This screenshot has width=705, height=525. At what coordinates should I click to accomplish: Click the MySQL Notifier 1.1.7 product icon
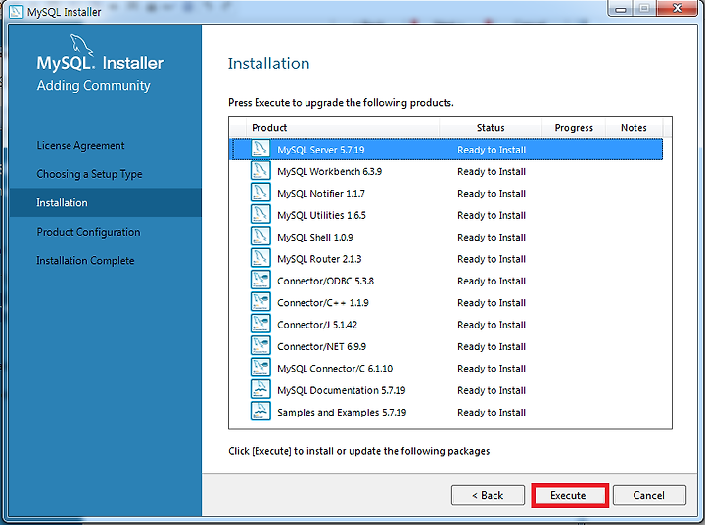[x=260, y=194]
